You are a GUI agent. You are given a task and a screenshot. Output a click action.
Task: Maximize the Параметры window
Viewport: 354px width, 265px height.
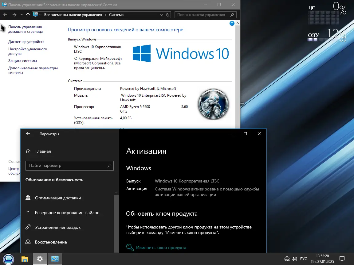coord(245,134)
